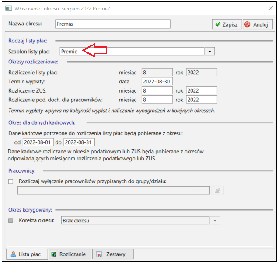Click the grupy/działu group text field
This screenshot has height=264, width=279.
114,190
